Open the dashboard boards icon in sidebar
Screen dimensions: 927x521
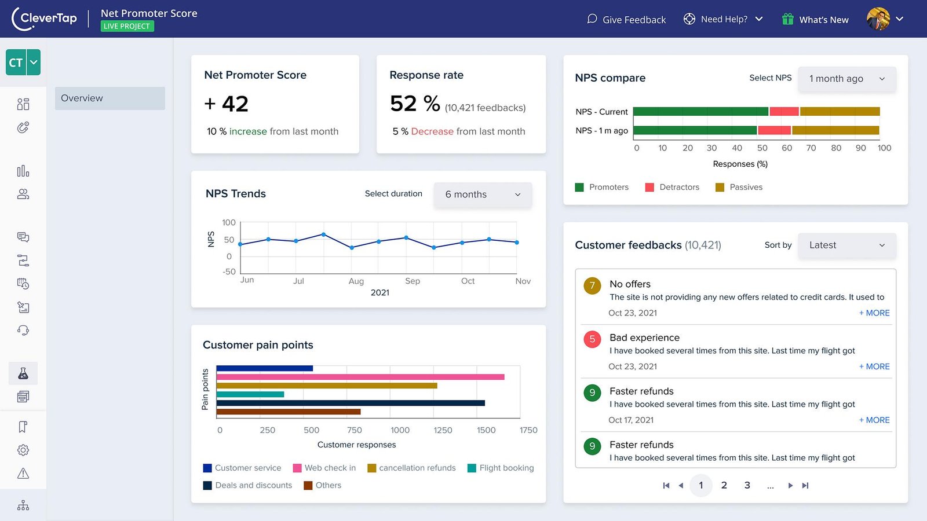(x=23, y=104)
